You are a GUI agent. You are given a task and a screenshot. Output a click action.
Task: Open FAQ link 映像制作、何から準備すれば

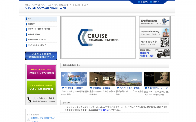coord(43,118)
